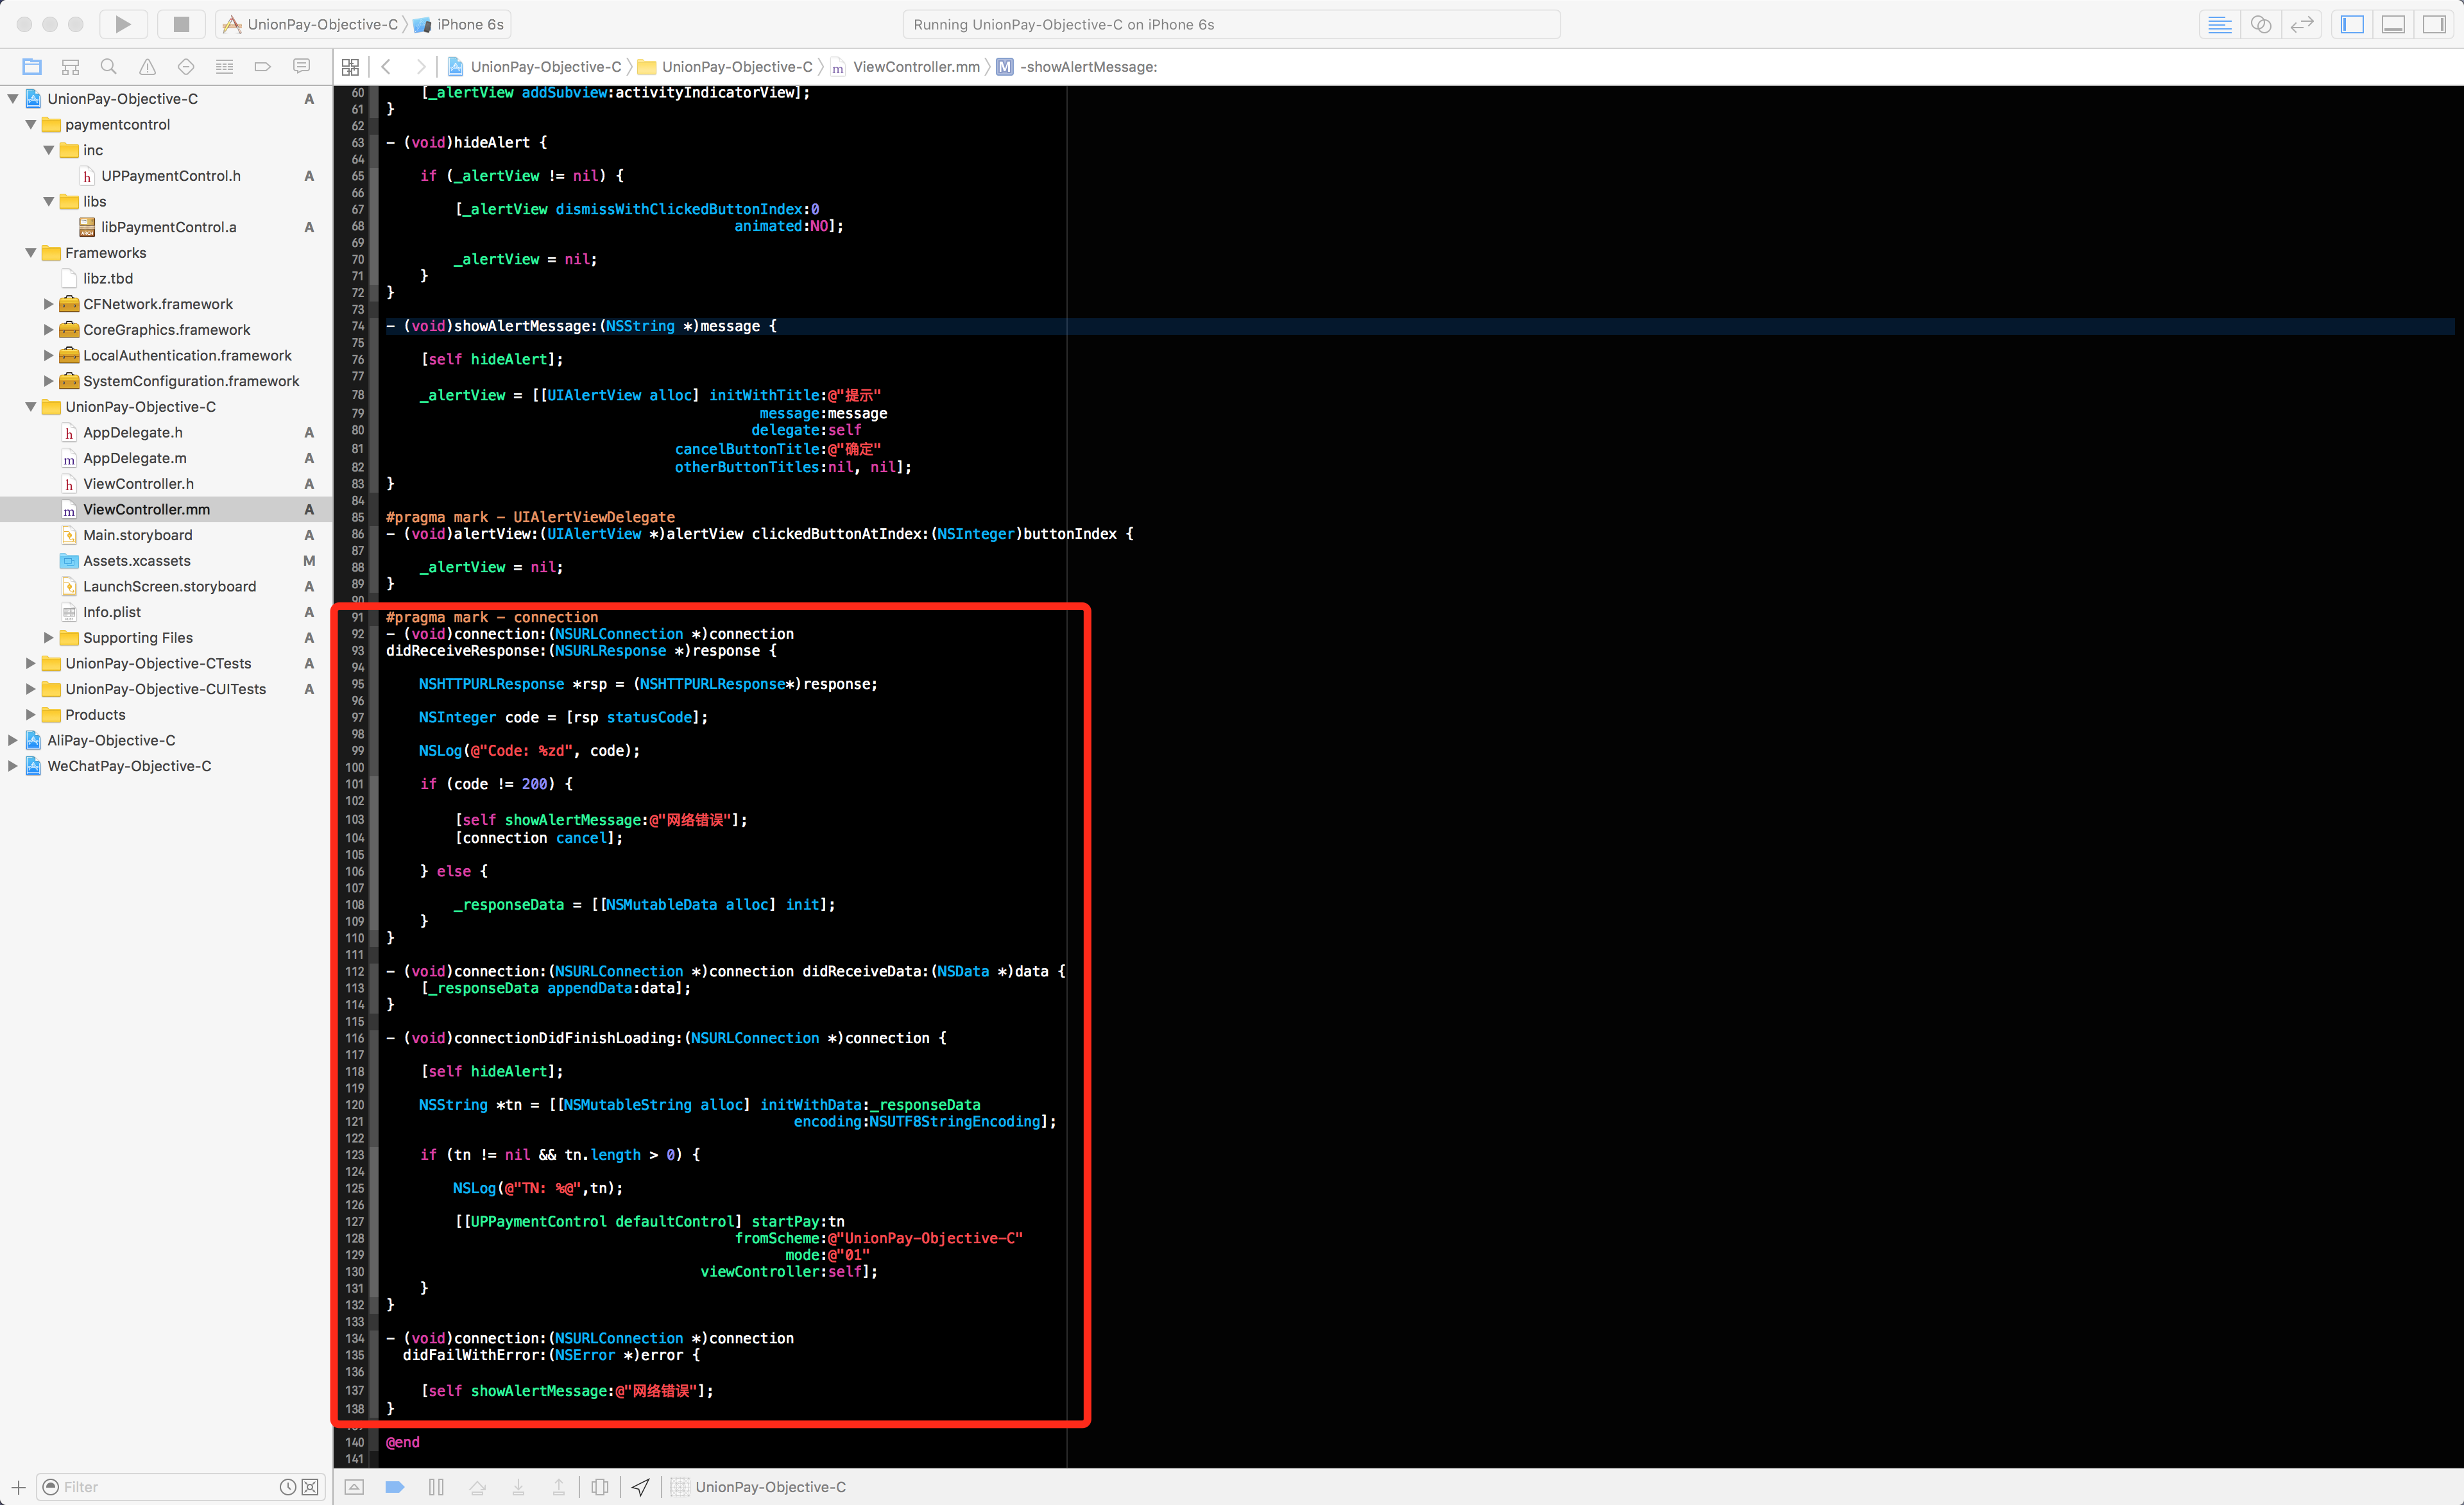Expand the AliPay-Objective-C project
The height and width of the screenshot is (1505, 2464).
click(13, 740)
